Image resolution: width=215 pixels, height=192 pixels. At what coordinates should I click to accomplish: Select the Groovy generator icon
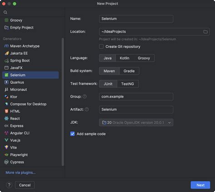pyautogui.click(x=6, y=20)
